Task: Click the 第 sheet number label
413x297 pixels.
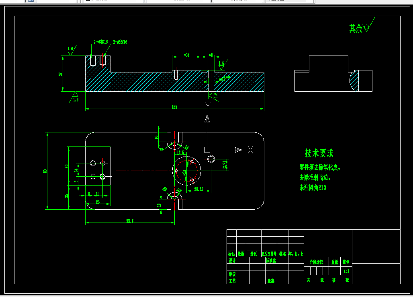Action: click(x=334, y=280)
